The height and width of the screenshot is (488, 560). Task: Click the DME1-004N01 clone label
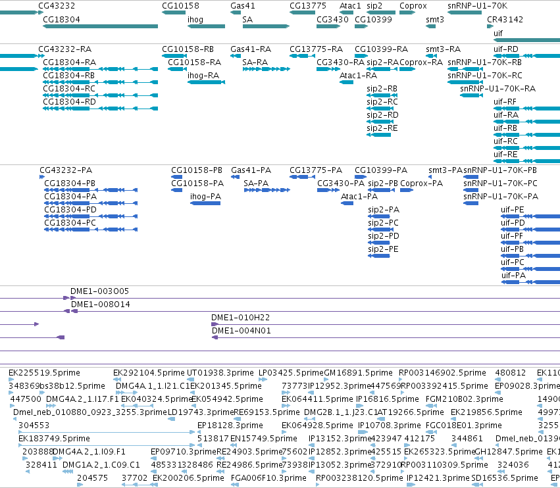point(242,331)
